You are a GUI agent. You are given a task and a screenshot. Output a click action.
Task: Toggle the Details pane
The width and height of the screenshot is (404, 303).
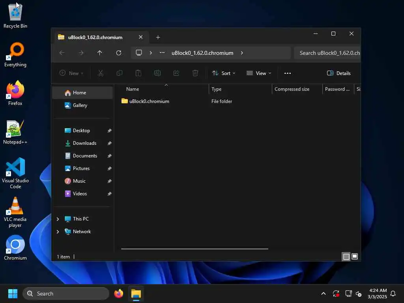click(339, 73)
